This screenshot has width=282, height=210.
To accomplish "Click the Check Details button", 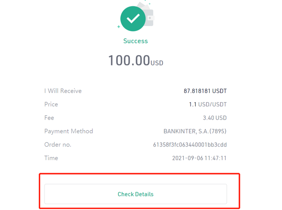I will (136, 194).
